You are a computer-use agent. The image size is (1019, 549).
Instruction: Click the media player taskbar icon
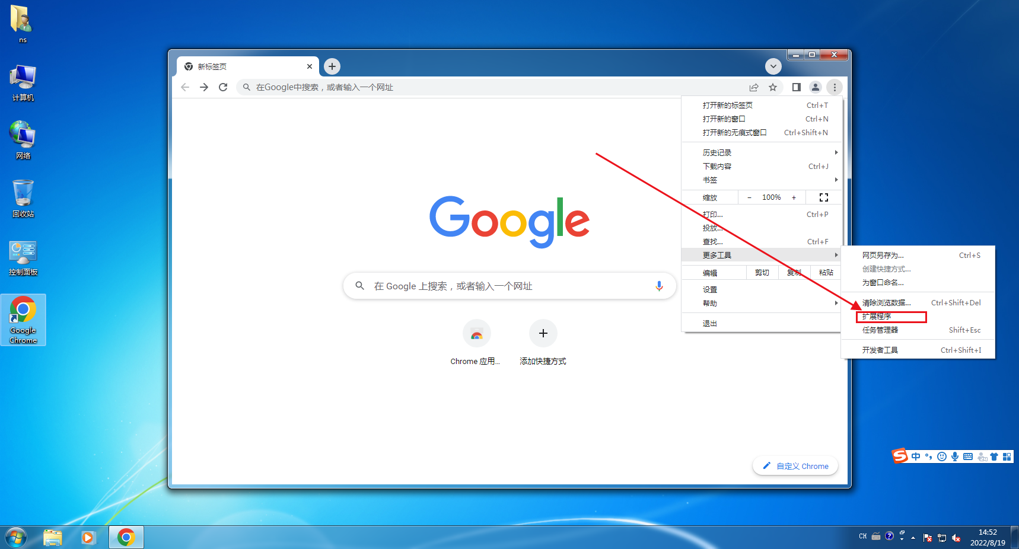88,538
